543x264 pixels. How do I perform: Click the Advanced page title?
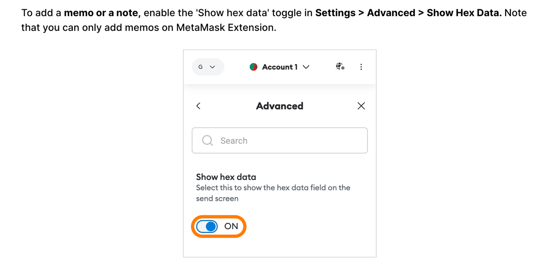click(280, 106)
